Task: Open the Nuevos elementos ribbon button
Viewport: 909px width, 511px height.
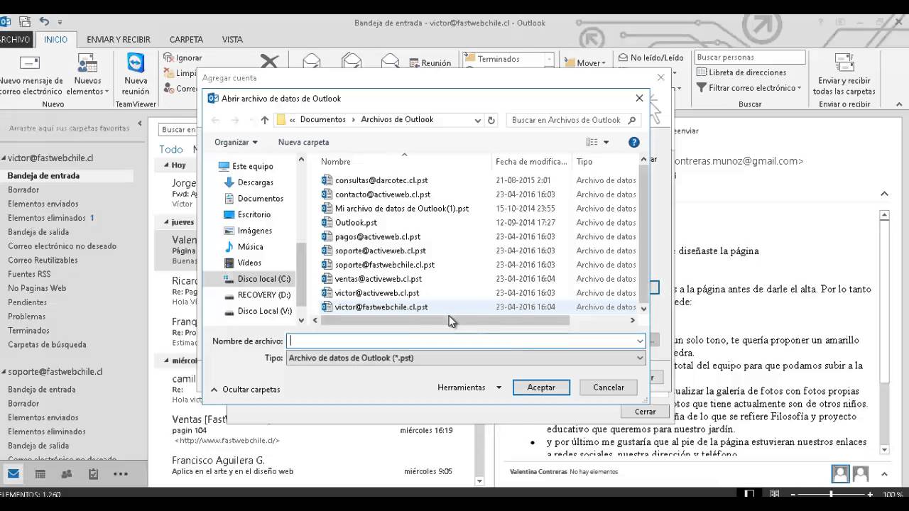Action: click(x=87, y=75)
